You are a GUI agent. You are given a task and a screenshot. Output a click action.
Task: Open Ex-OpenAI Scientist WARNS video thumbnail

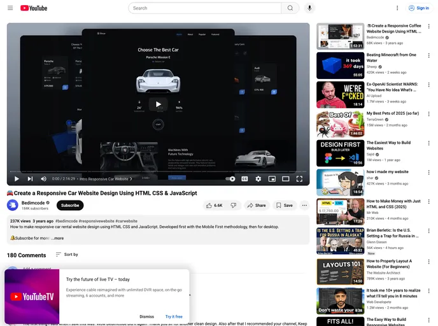(x=340, y=95)
